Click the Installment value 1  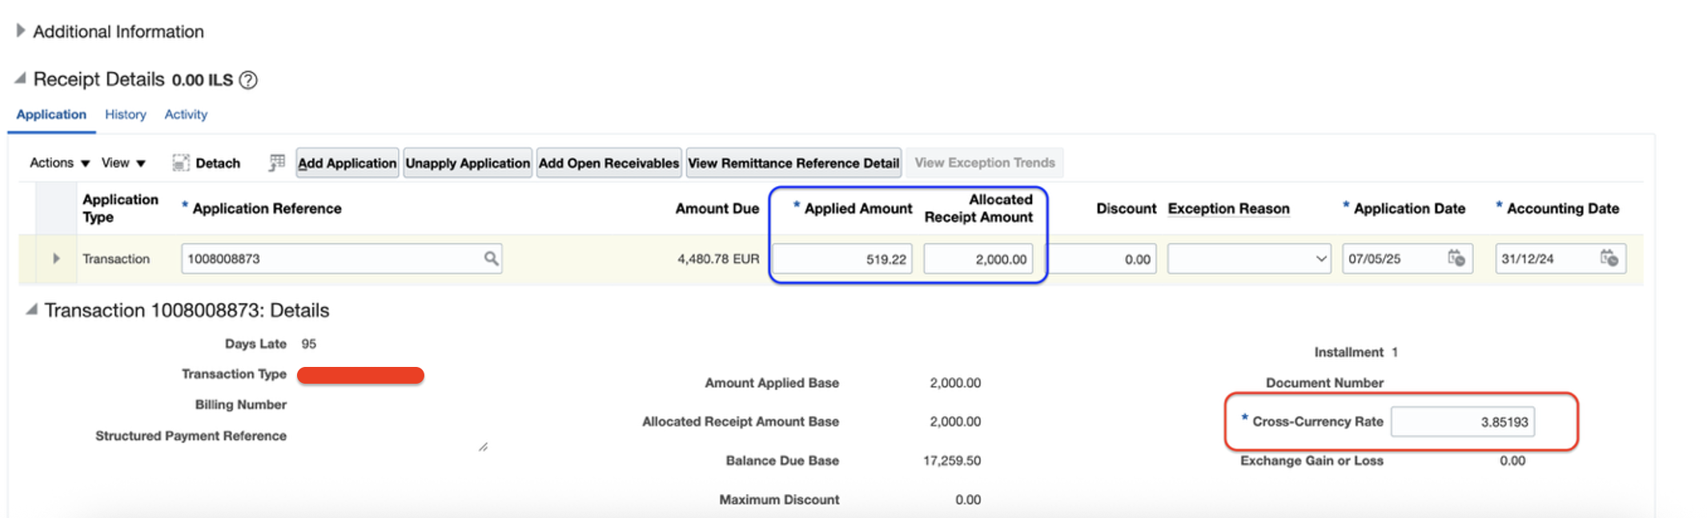(1395, 353)
